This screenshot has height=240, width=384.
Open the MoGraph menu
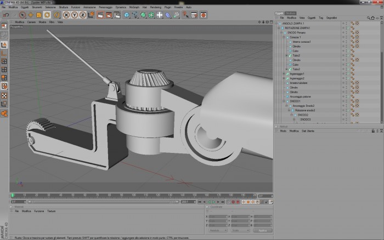(x=134, y=7)
